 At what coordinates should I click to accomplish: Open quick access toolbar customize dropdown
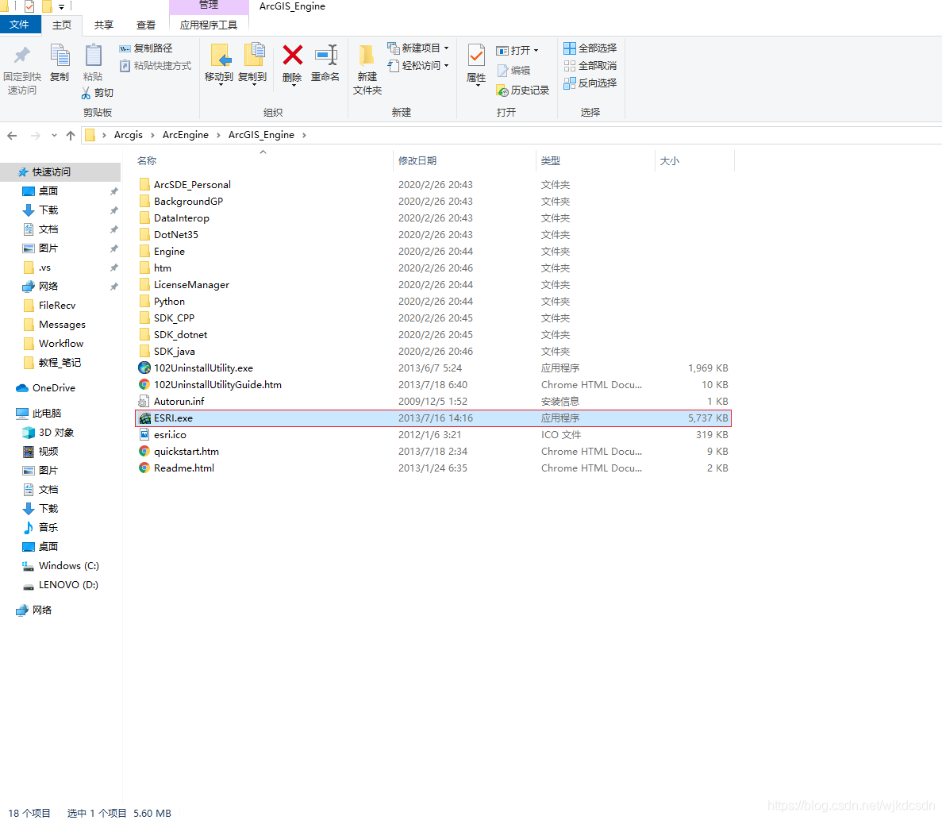coord(61,7)
